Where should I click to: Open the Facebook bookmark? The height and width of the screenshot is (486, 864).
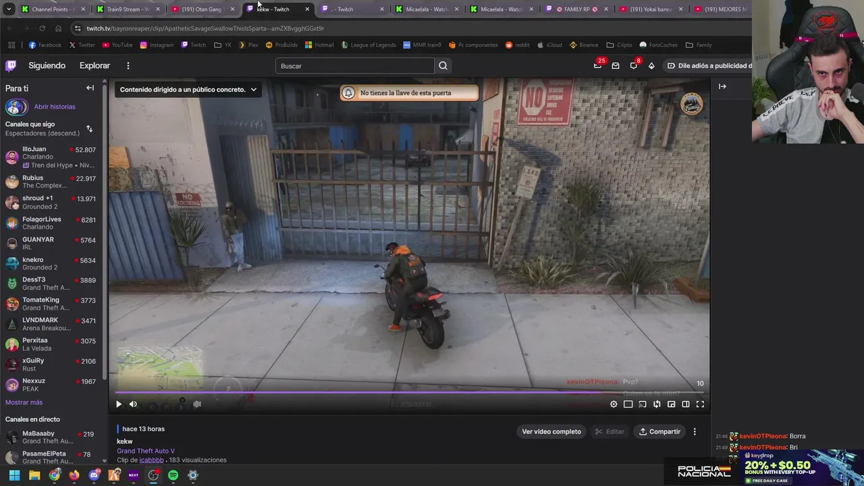point(45,45)
